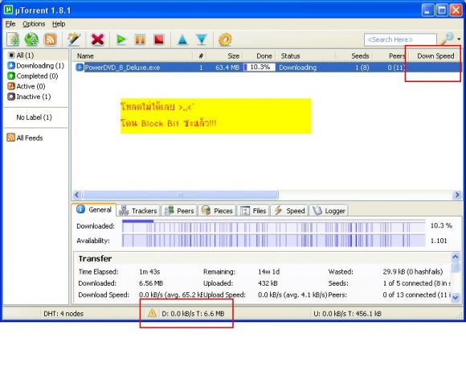Screen dimensions: 466x375
Task: Sort by the Peers column header
Action: (390, 56)
